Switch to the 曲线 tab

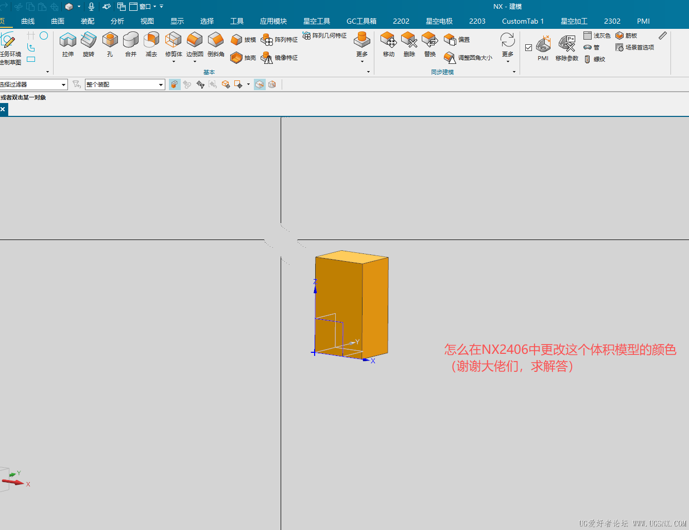pos(28,21)
